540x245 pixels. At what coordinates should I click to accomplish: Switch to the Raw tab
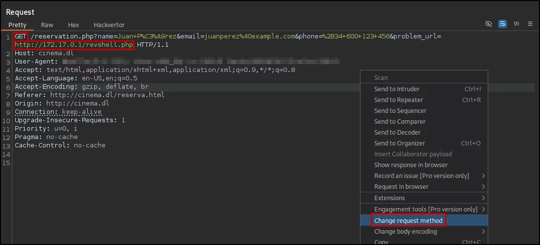[47, 25]
